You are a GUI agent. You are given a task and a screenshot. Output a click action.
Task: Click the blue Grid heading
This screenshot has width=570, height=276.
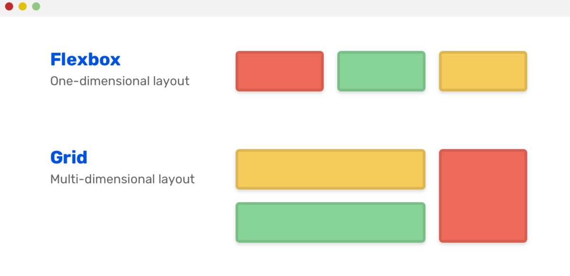(69, 157)
